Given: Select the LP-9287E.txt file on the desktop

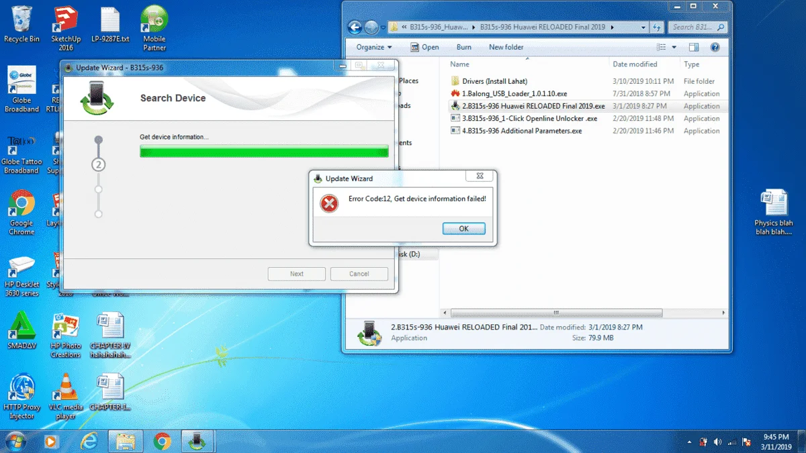Looking at the screenshot, I should point(110,24).
